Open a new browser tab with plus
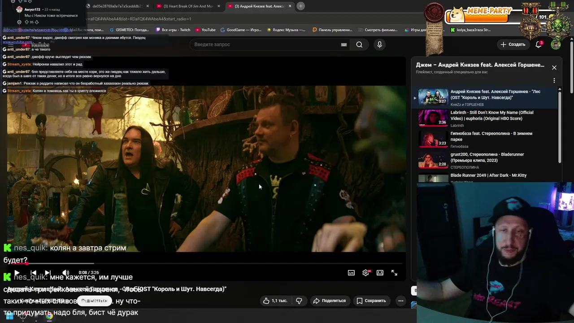 click(301, 6)
